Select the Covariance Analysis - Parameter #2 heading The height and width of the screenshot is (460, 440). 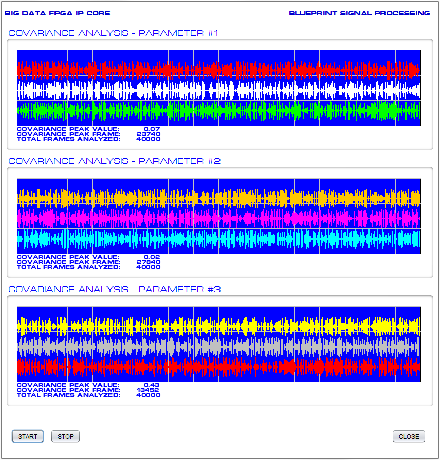tap(115, 161)
